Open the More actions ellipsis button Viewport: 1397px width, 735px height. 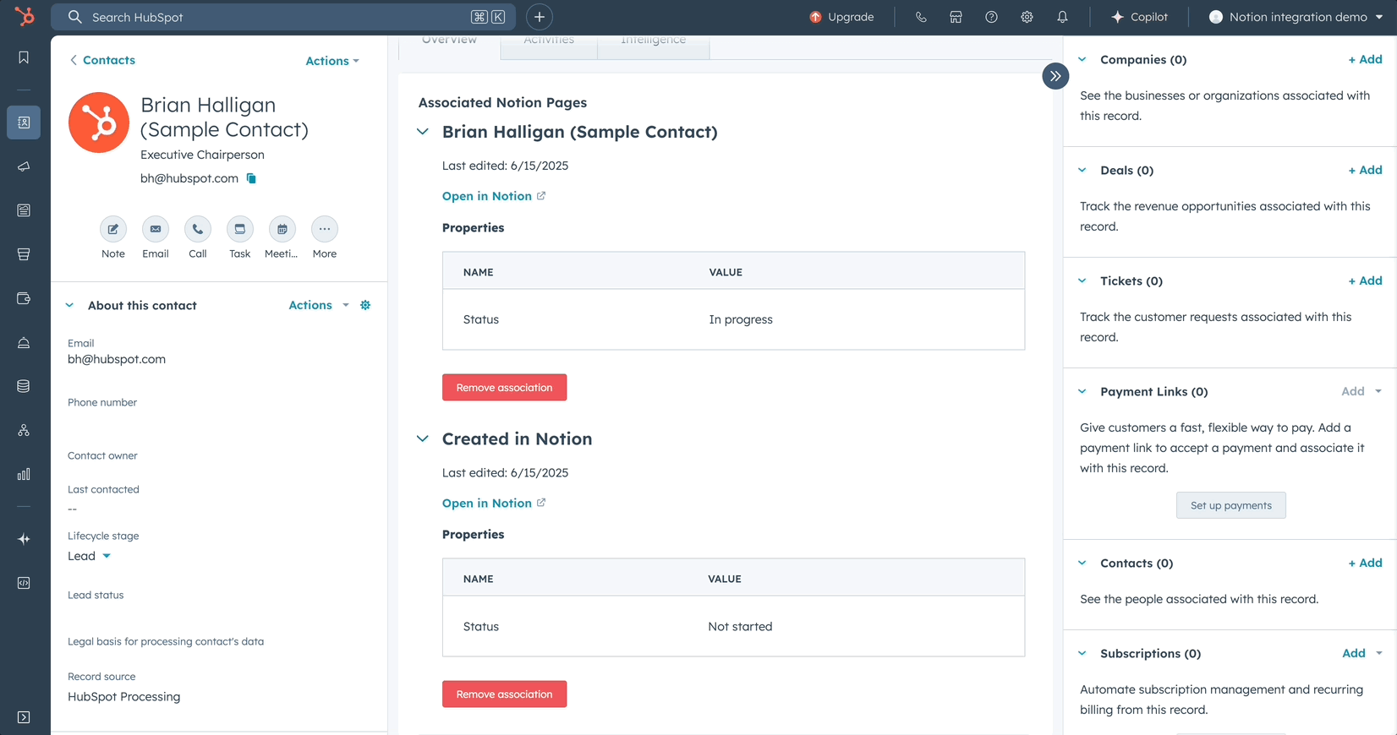325,229
